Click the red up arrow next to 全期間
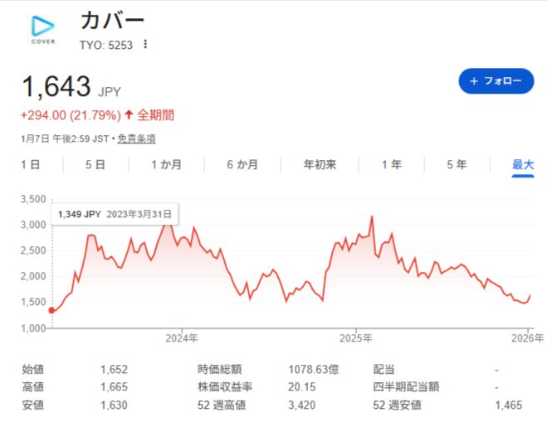The image size is (547, 432). pyautogui.click(x=129, y=115)
